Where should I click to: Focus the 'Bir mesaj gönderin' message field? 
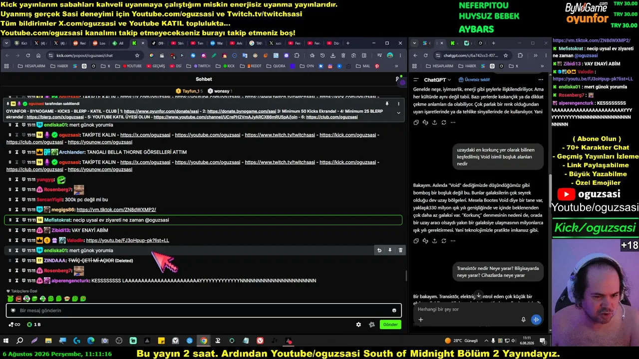[204, 311]
